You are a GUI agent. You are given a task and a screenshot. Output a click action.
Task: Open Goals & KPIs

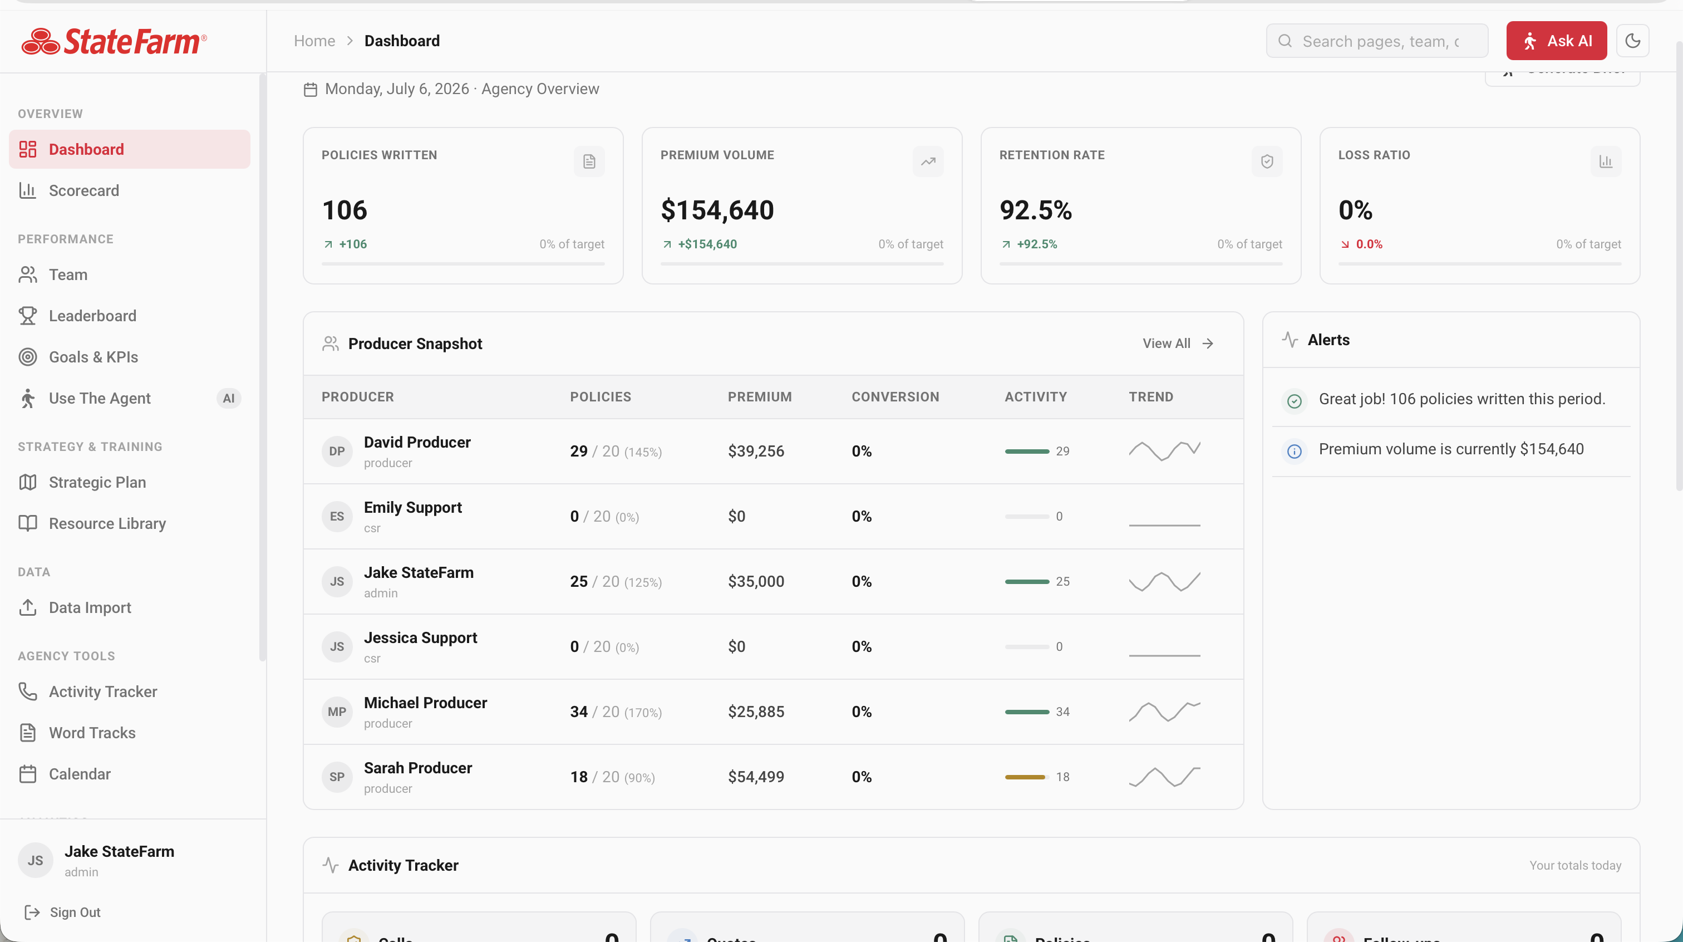tap(129, 357)
